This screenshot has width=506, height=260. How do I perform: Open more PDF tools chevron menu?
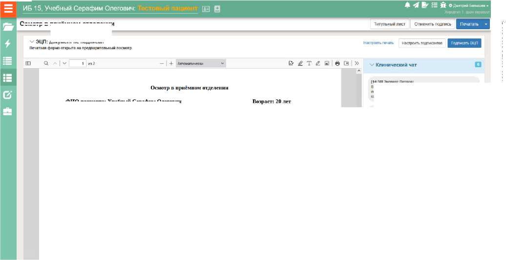pos(357,63)
